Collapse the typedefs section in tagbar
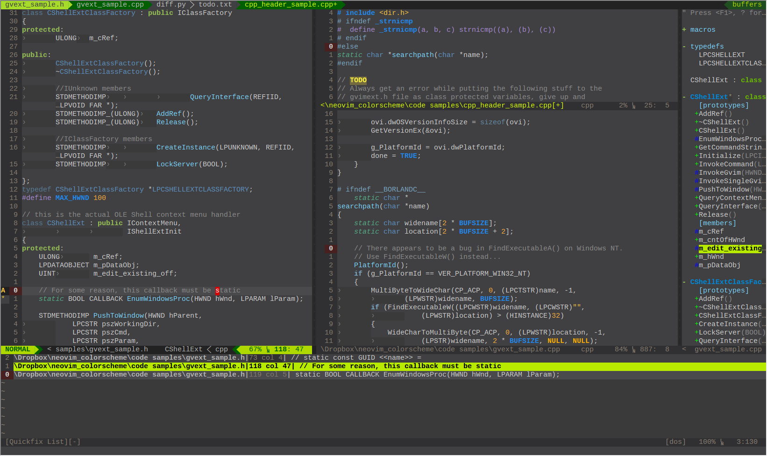The height and width of the screenshot is (456, 767). (684, 47)
